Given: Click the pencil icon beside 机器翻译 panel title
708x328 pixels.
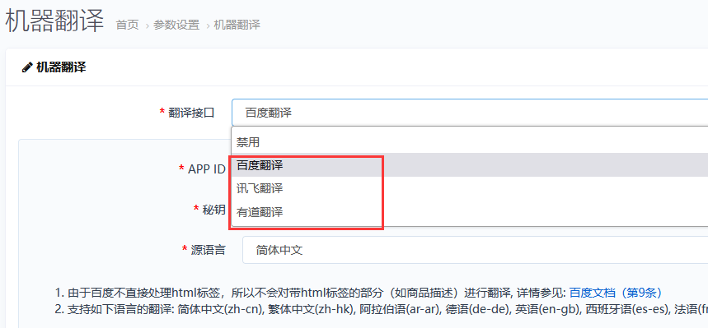Looking at the screenshot, I should coord(27,68).
